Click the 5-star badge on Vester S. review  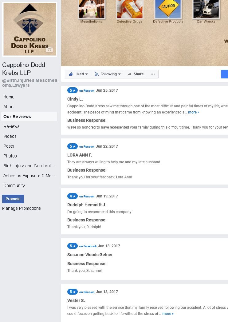[x=73, y=292]
